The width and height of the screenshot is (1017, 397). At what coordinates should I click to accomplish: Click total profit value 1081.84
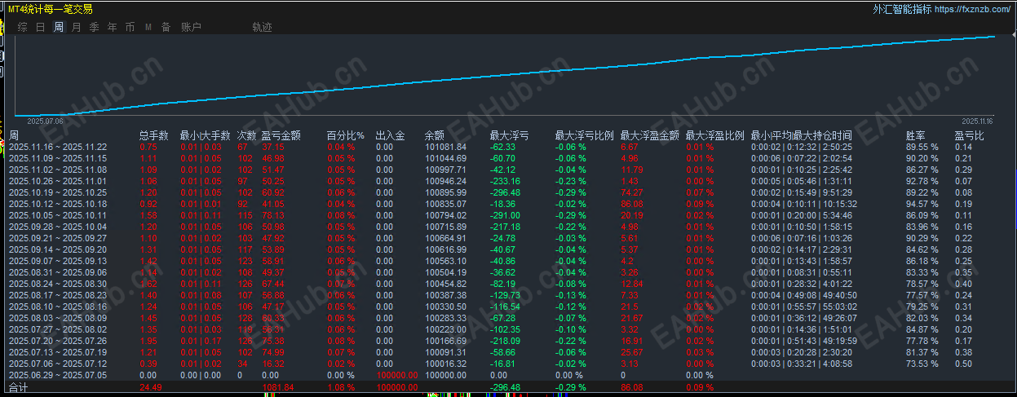point(279,387)
